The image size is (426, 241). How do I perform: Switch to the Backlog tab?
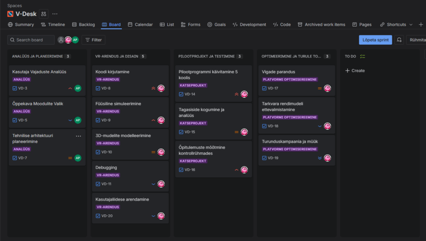(x=83, y=25)
